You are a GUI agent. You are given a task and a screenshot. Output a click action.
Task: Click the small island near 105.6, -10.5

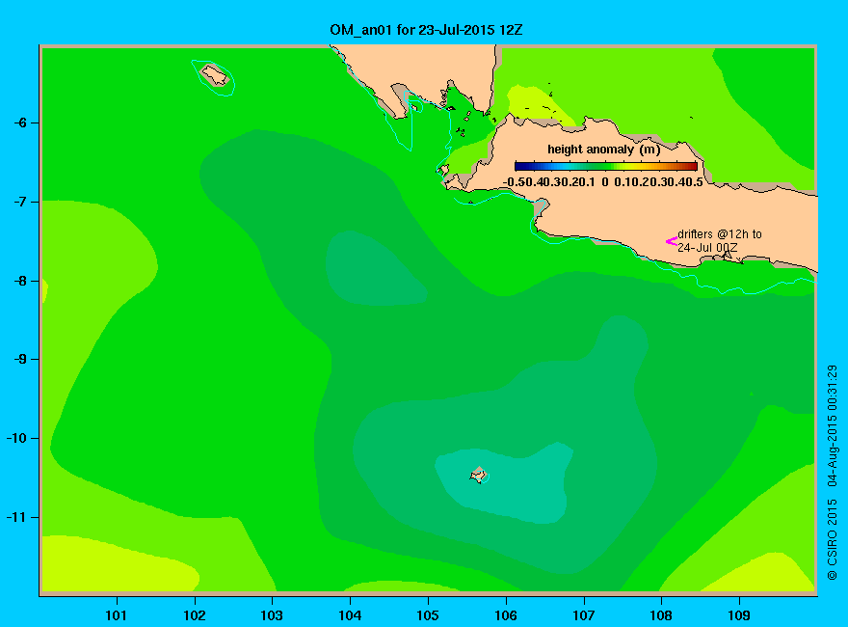[479, 475]
